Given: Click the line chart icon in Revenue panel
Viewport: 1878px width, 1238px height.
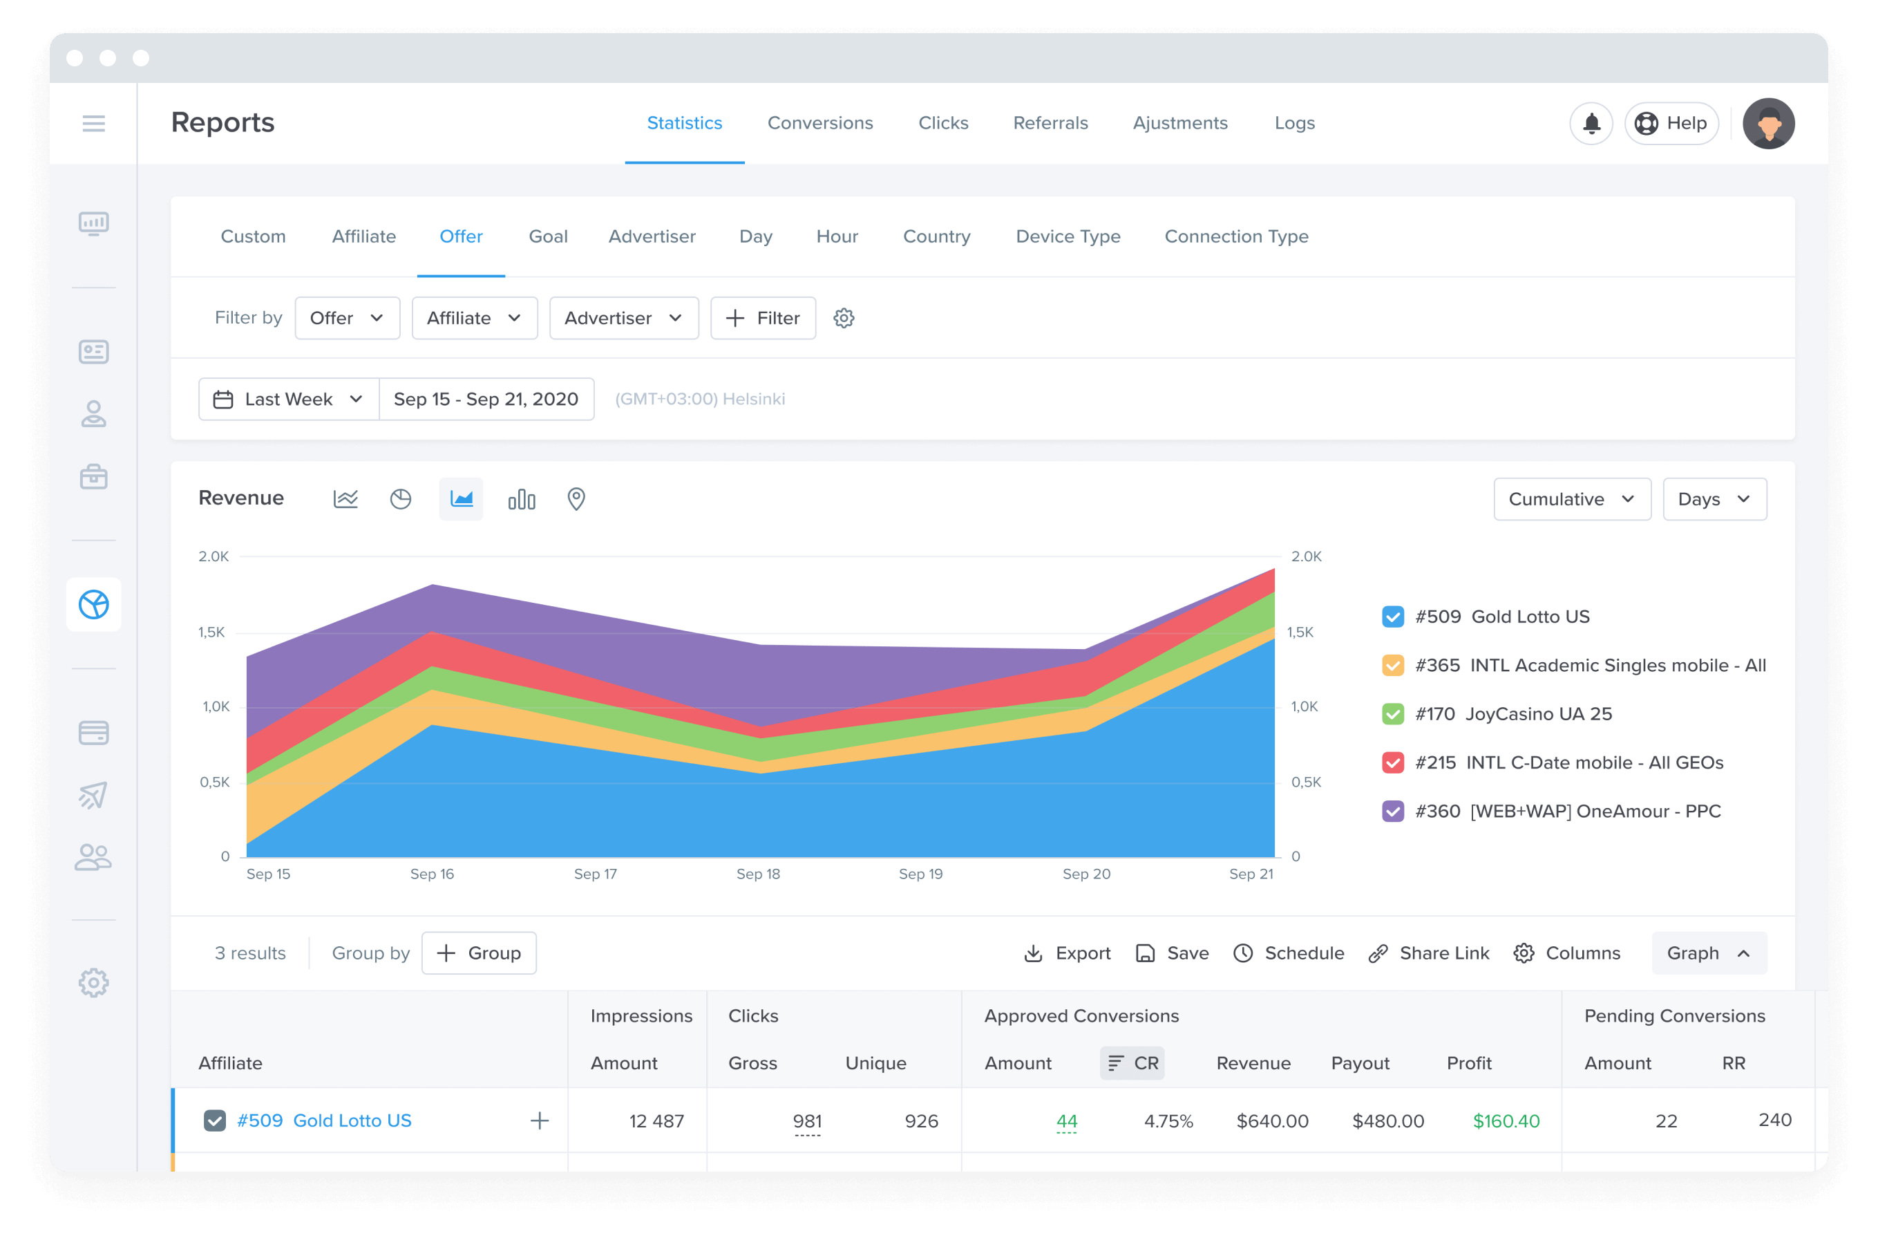Looking at the screenshot, I should (345, 499).
